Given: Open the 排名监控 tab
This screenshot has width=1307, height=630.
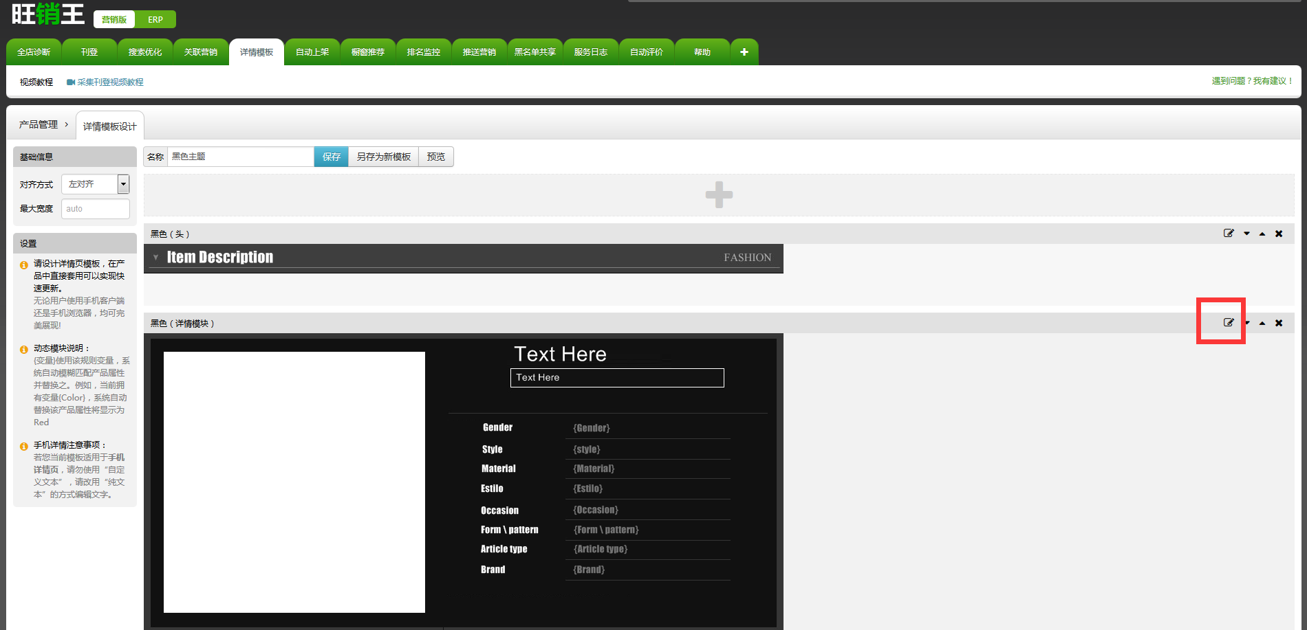Looking at the screenshot, I should click(x=424, y=52).
